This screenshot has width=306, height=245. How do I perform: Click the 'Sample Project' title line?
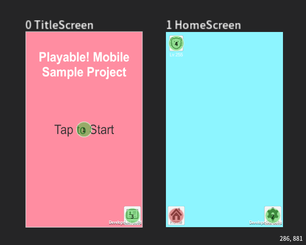(84, 72)
